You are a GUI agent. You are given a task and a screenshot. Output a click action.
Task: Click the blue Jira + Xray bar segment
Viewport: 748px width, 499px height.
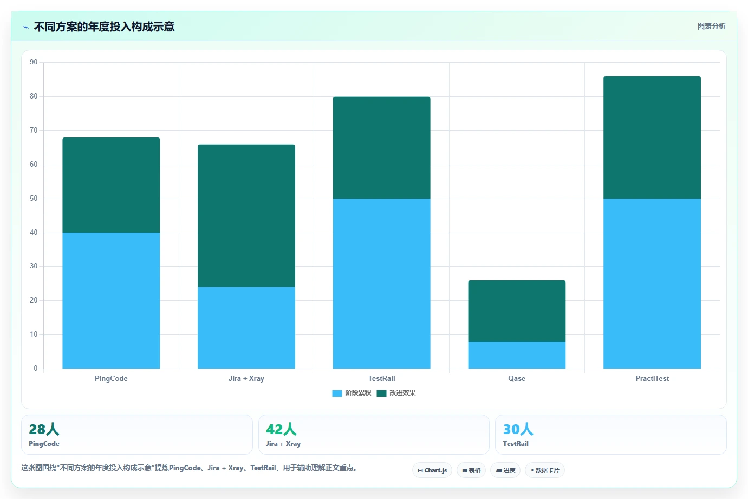pyautogui.click(x=246, y=327)
